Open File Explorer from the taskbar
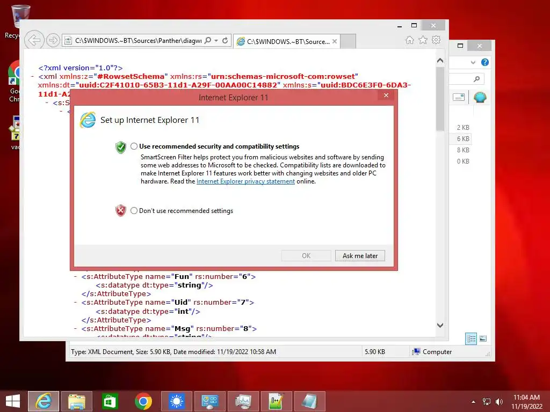 77,401
